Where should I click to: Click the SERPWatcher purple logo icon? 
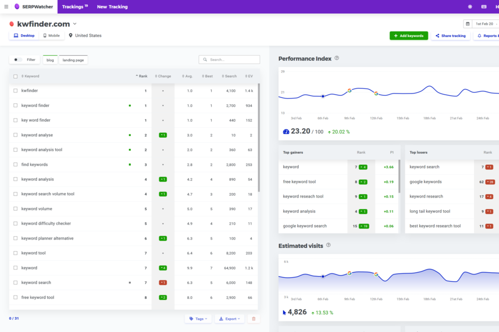(x=17, y=6)
